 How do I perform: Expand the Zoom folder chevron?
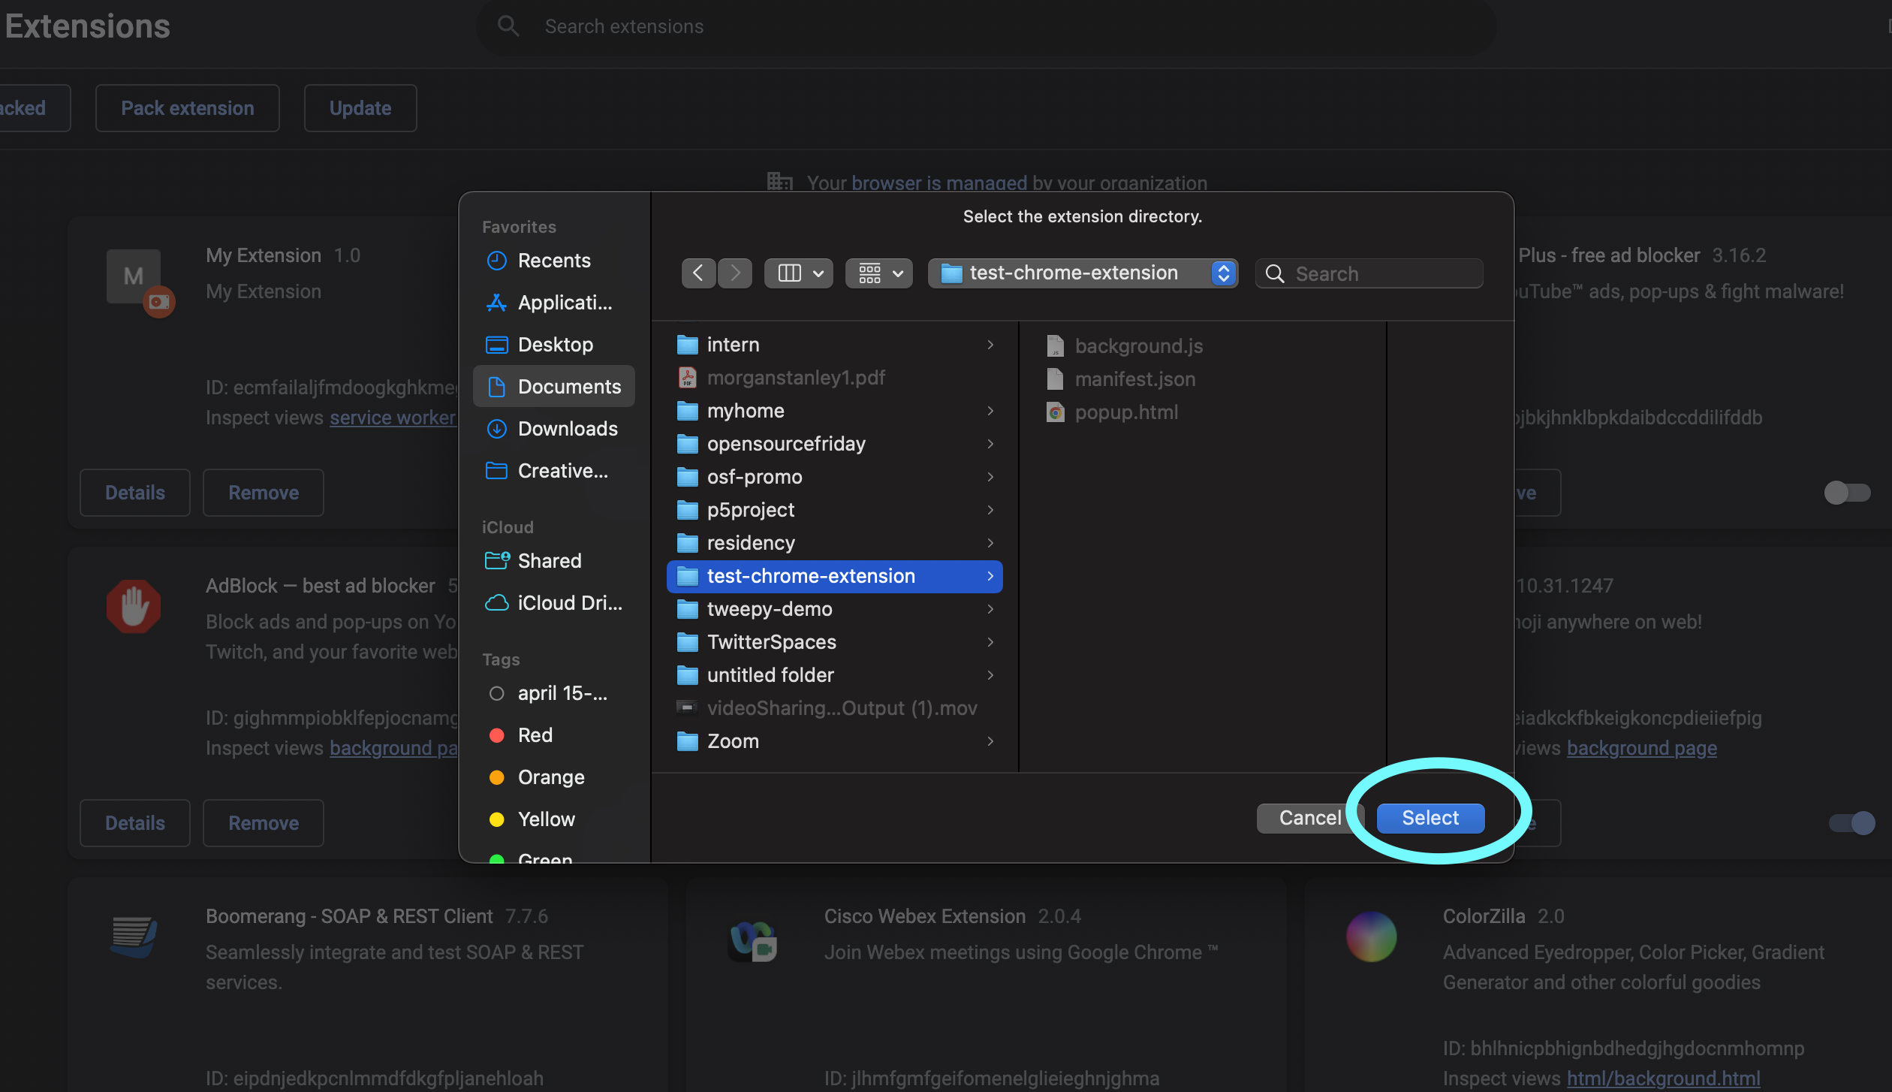[x=990, y=741]
